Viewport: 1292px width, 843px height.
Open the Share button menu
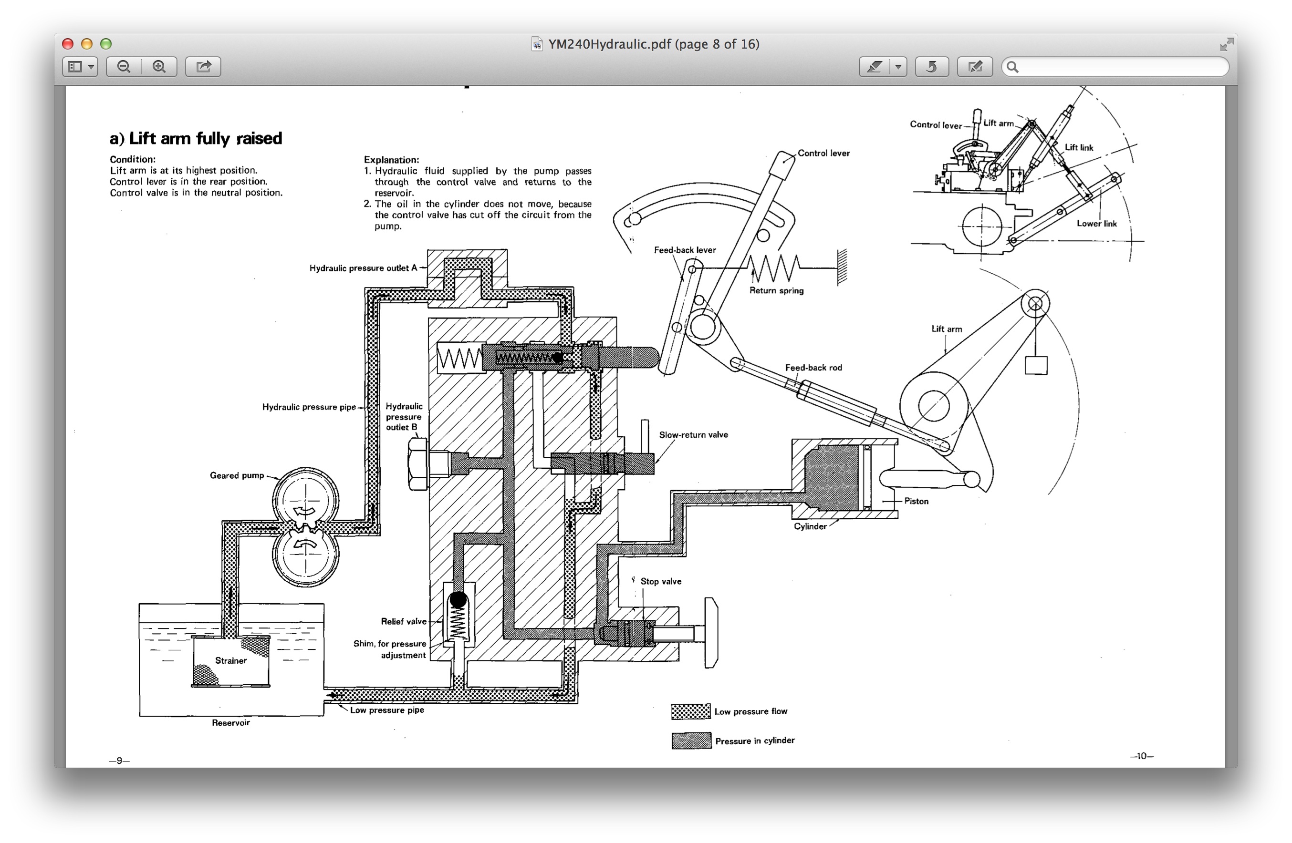point(203,67)
